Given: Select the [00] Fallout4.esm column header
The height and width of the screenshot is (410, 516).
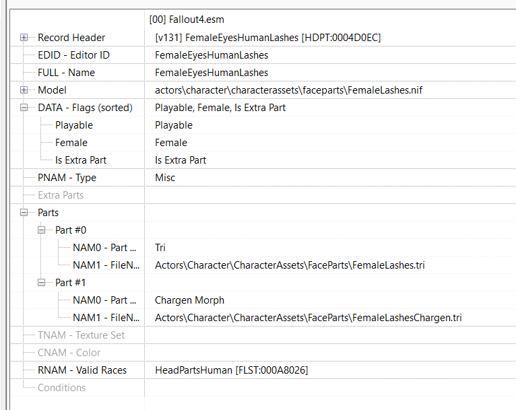Looking at the screenshot, I should tap(187, 20).
